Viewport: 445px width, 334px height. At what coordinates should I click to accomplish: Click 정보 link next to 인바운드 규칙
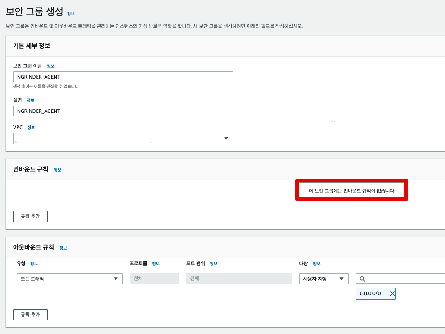tap(58, 170)
